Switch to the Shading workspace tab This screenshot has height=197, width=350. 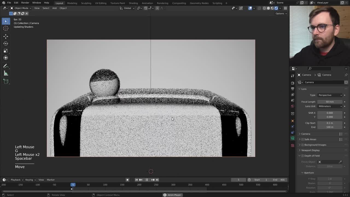point(133,3)
